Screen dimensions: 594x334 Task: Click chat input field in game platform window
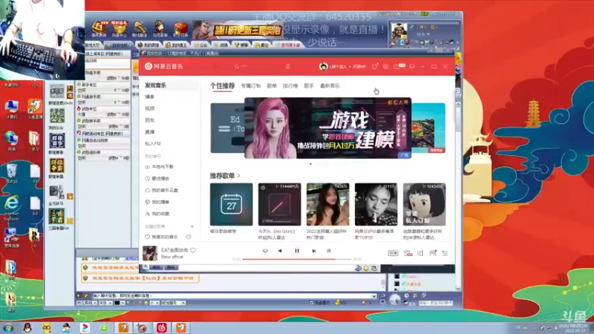tap(234, 295)
